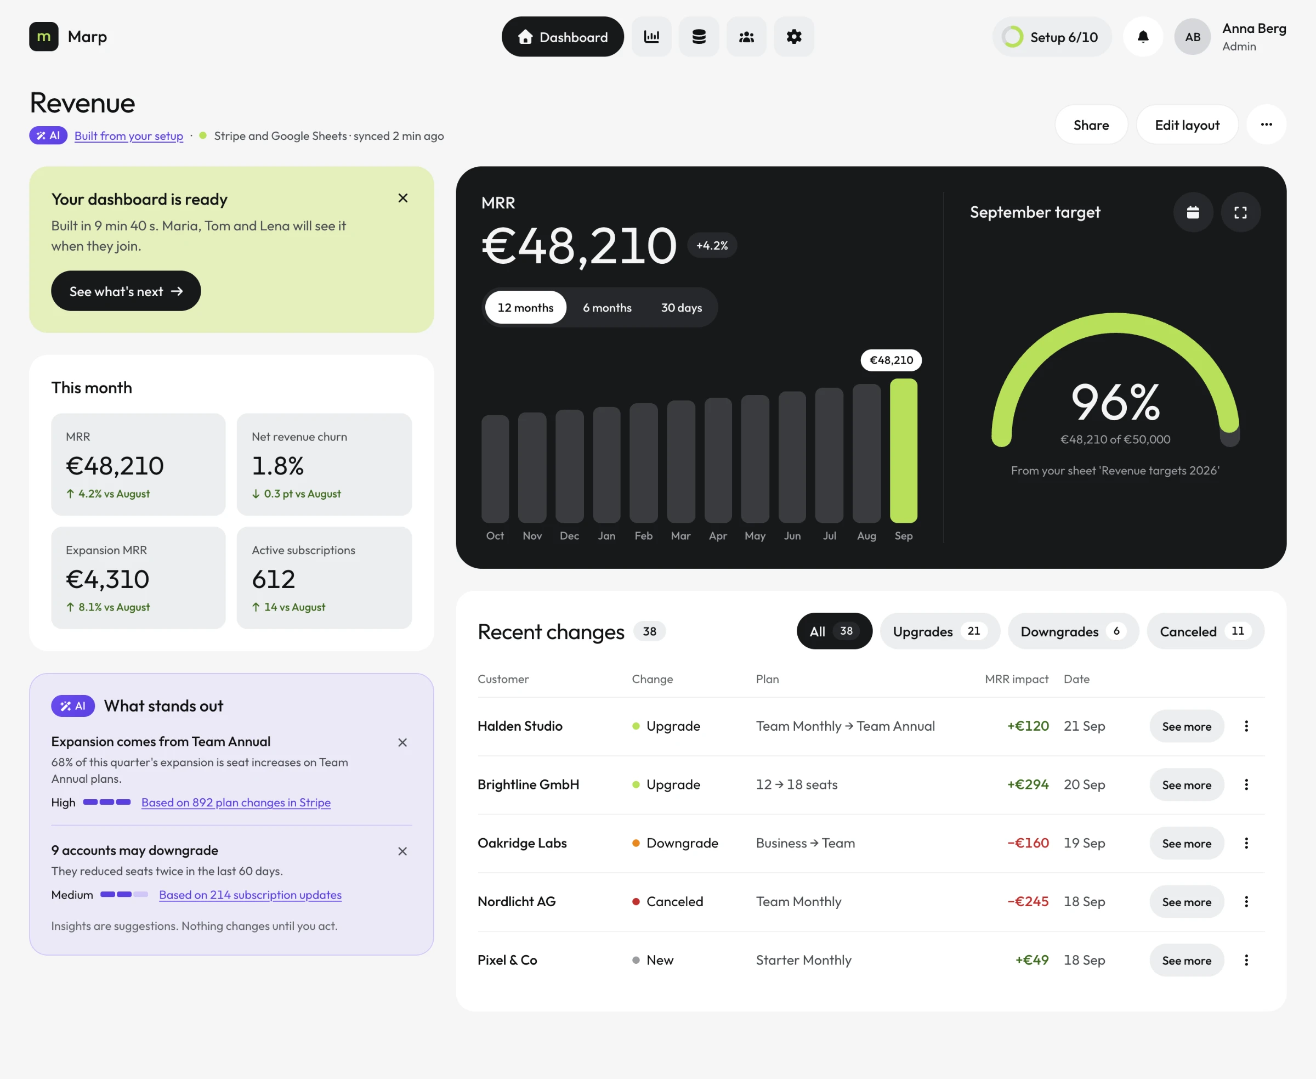1316x1079 pixels.
Task: Filter recent changes by All
Action: 835,631
